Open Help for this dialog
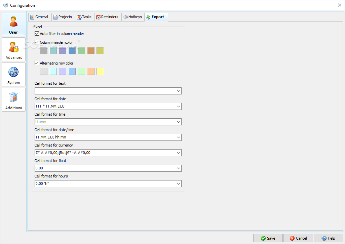345x244 pixels. 328,238
